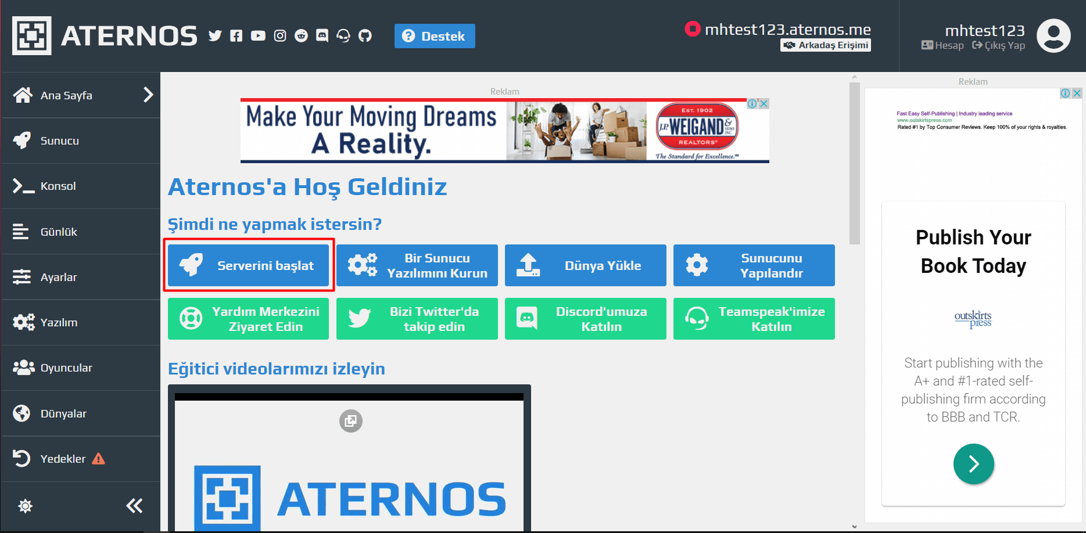Open Ayarlar settings page
The image size is (1086, 533).
coord(80,277)
